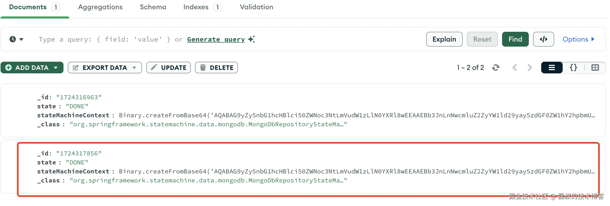Click the Explain button
The height and width of the screenshot is (206, 610).
(x=444, y=39)
